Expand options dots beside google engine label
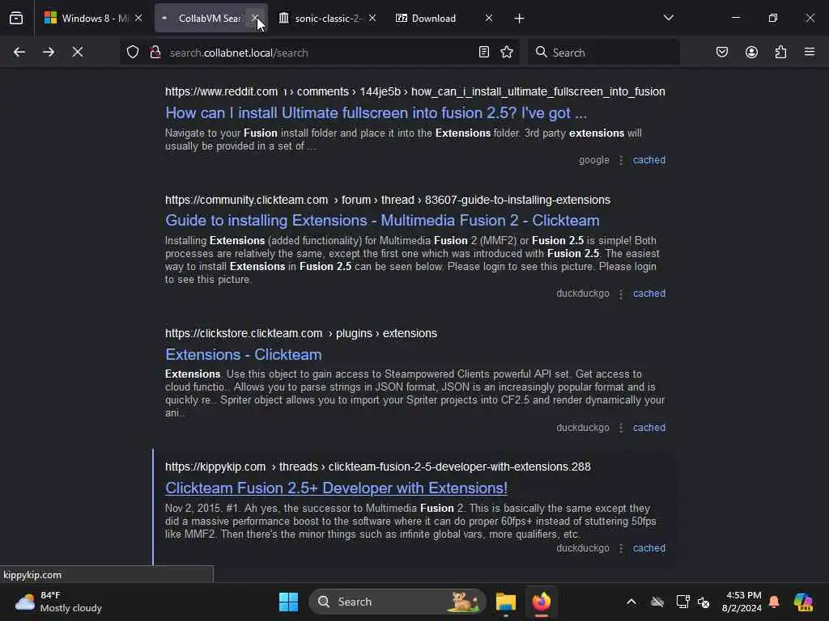 coord(621,160)
